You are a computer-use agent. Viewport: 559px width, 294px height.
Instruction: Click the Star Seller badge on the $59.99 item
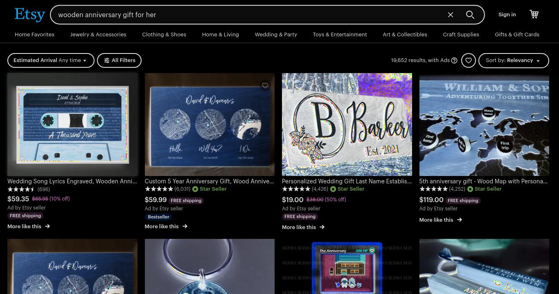click(x=210, y=189)
